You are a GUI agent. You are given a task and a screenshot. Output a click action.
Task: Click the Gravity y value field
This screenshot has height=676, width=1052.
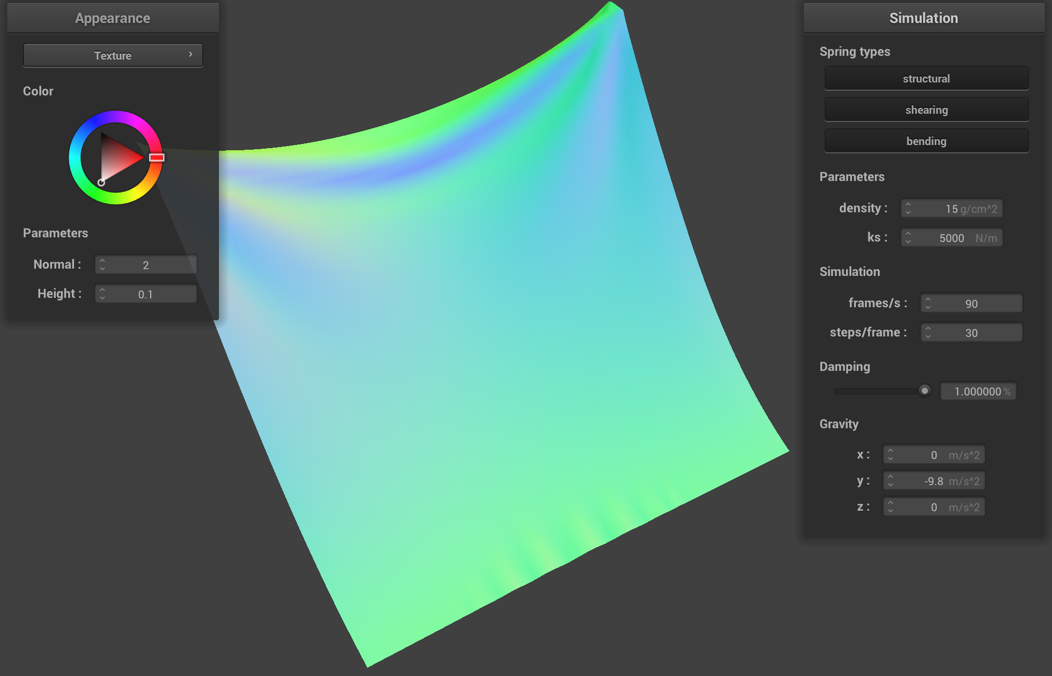tap(934, 481)
